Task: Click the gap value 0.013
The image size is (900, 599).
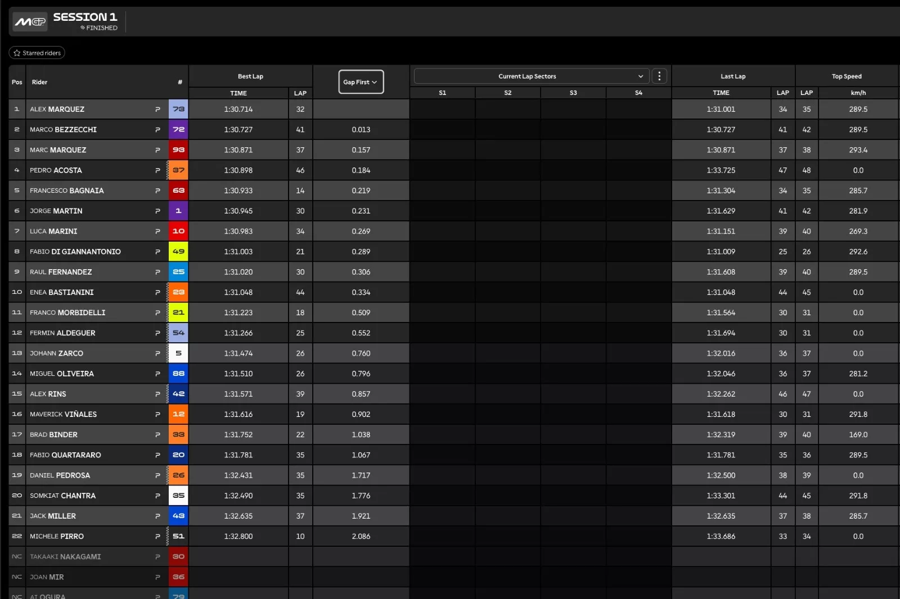Action: pyautogui.click(x=361, y=130)
